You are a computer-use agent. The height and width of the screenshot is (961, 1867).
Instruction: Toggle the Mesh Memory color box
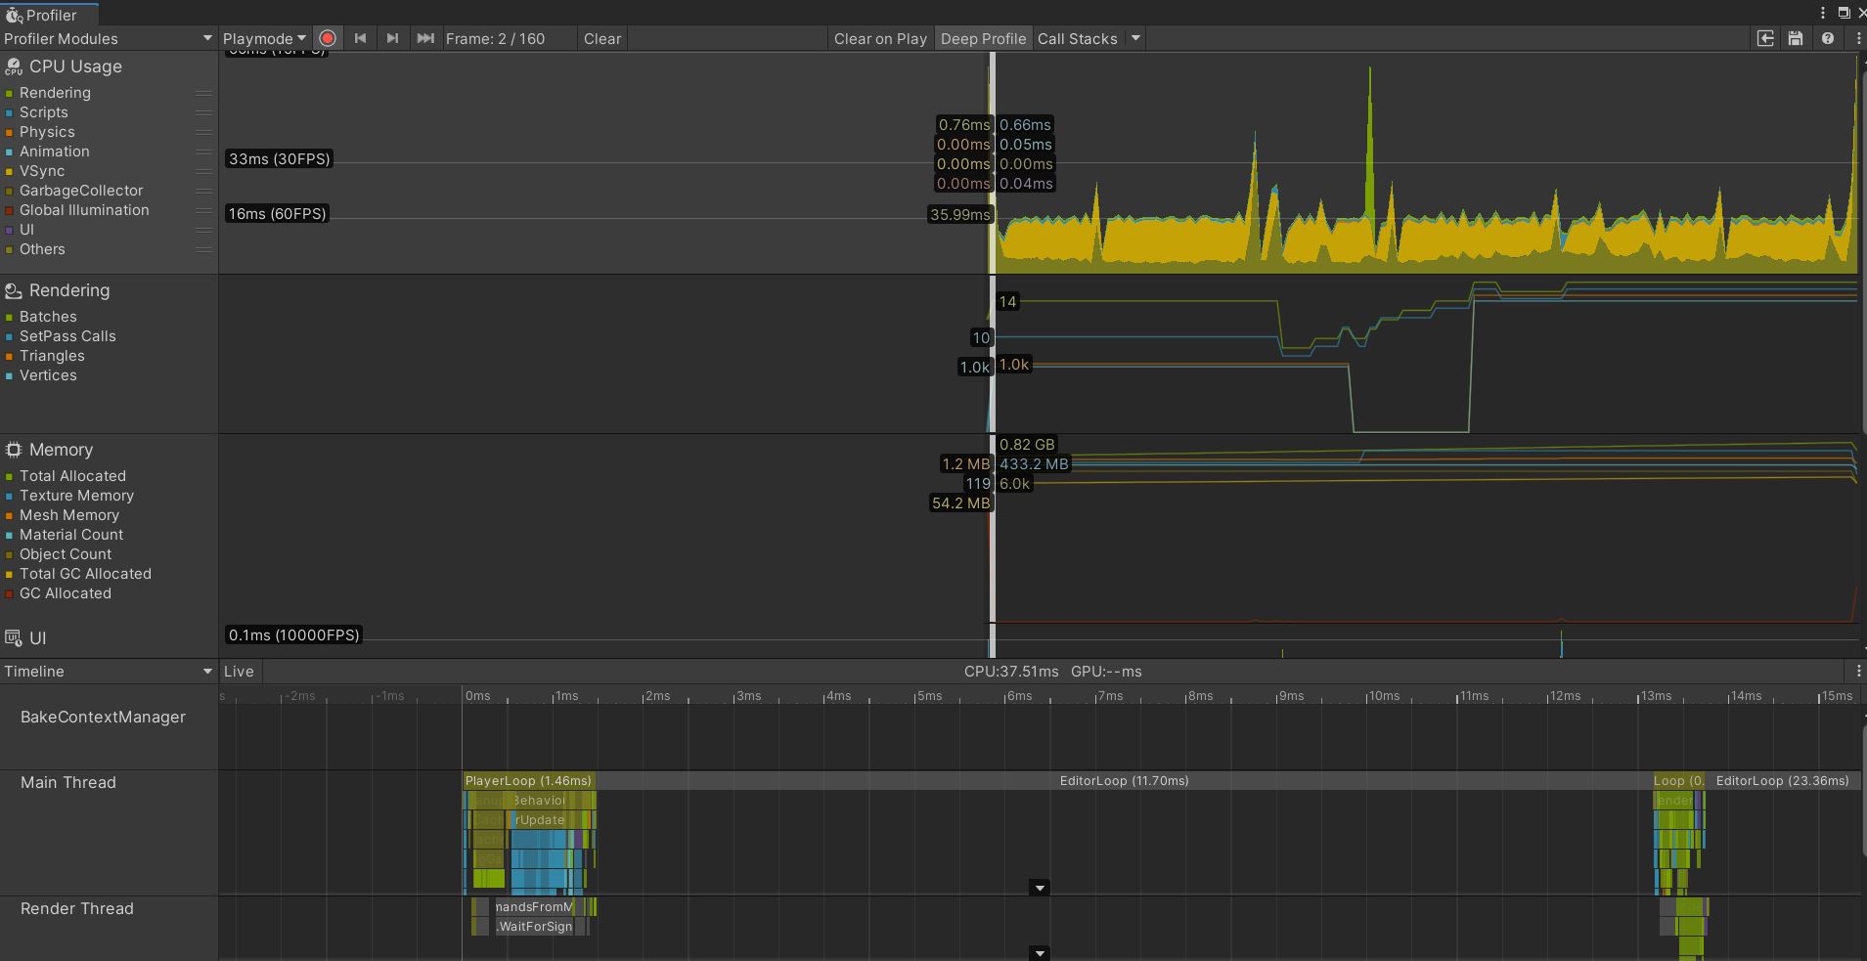point(10,516)
